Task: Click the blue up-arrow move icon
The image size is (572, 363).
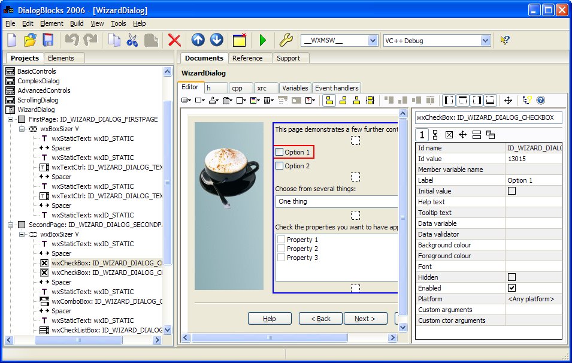Action: [x=198, y=40]
